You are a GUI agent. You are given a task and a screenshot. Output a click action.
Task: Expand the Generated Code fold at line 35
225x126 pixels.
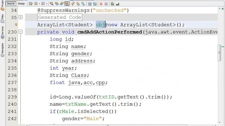[x=21, y=17]
